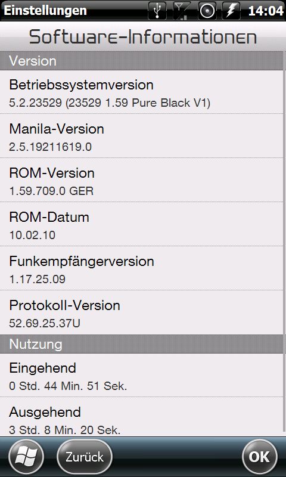The image size is (286, 477).
Task: Select the ROM-Datum entry
Action: coord(142,224)
